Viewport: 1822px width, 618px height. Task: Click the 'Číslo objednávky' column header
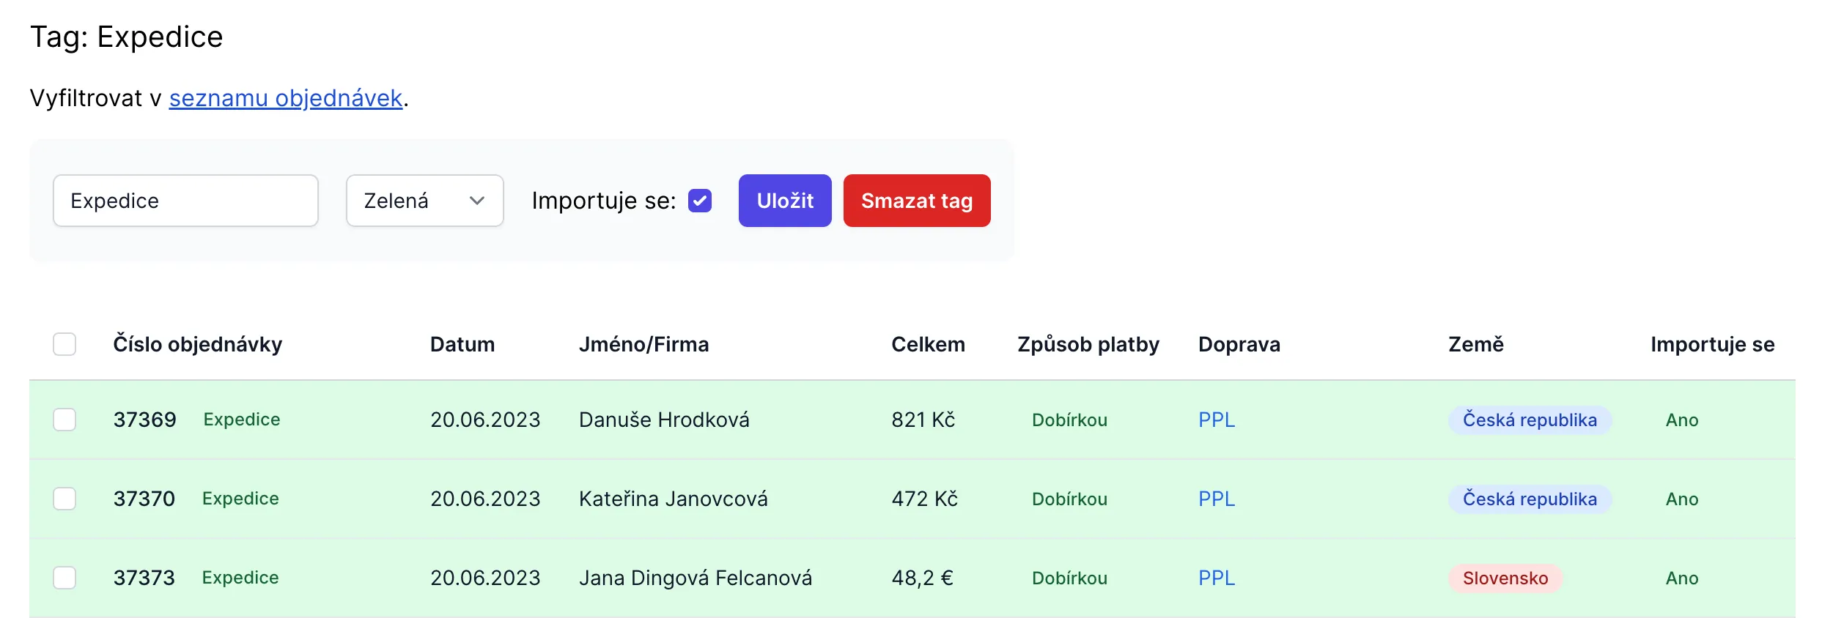tap(197, 344)
